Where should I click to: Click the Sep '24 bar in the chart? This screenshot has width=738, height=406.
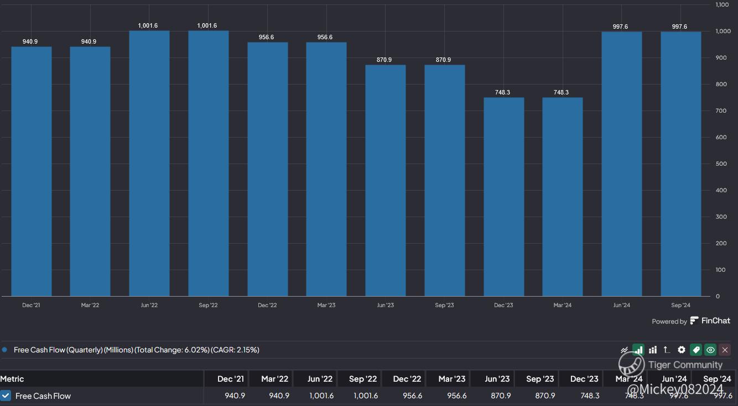pos(680,164)
